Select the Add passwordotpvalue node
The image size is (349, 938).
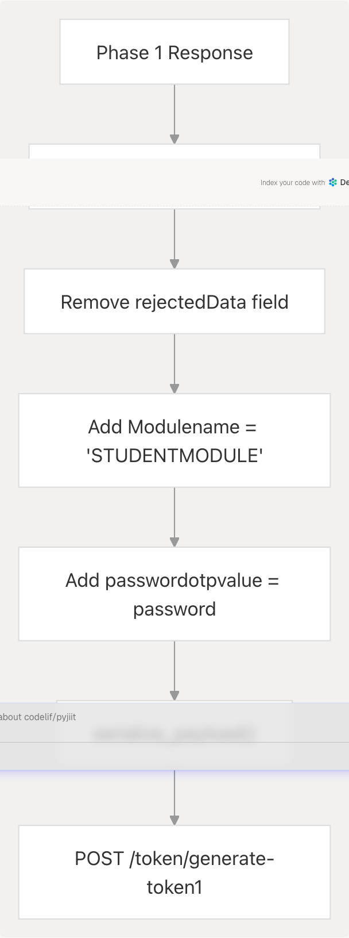(x=174, y=594)
